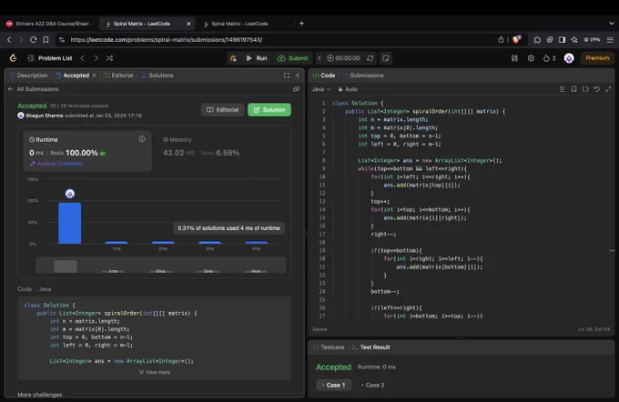Screen dimensions: 619x402
Task: Collapse the timer chevron
Action: click(320, 58)
